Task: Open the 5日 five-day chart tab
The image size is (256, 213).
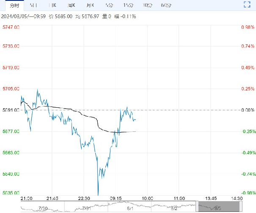Action: click(33, 5)
